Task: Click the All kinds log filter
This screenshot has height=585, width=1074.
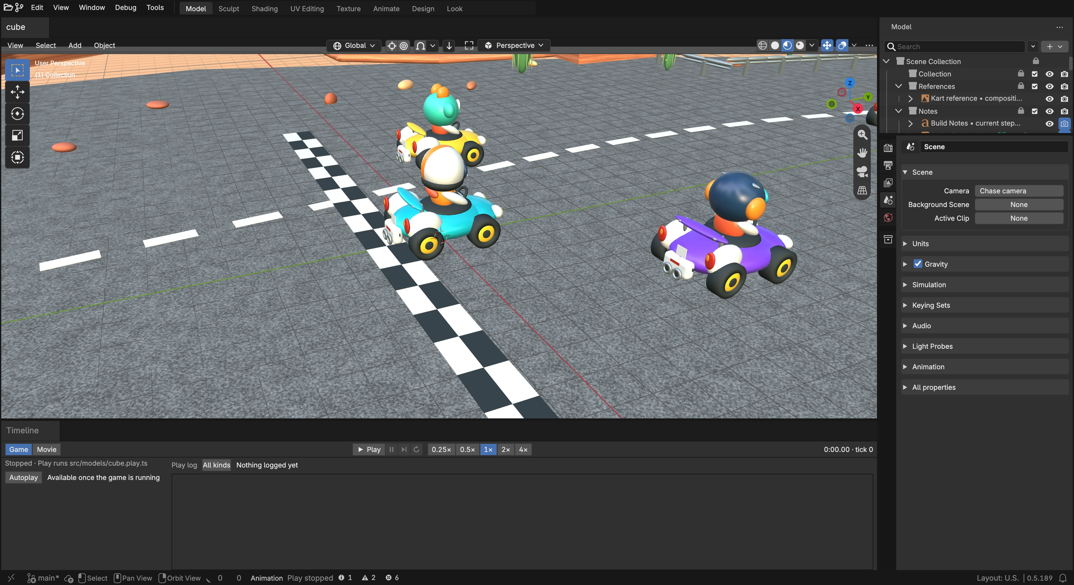Action: 216,465
